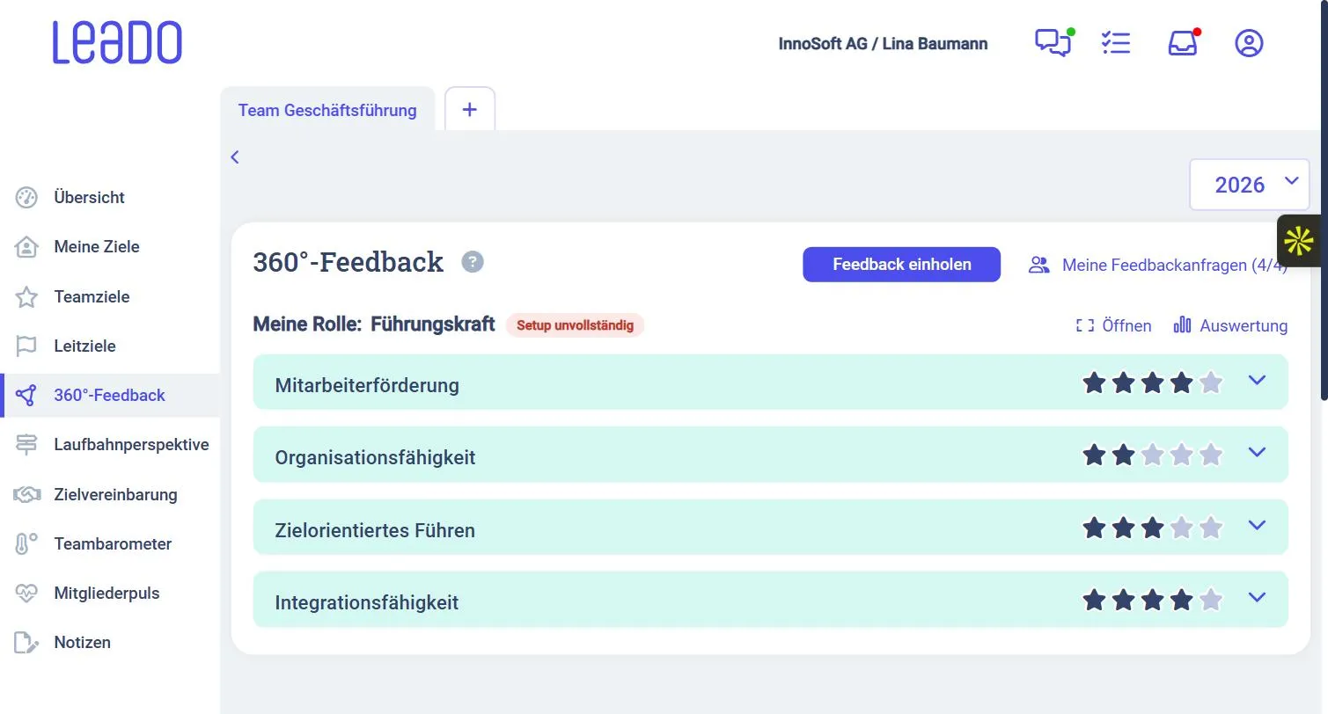
Task: Click the help question mark beside 360°-Feedback
Action: 473,261
